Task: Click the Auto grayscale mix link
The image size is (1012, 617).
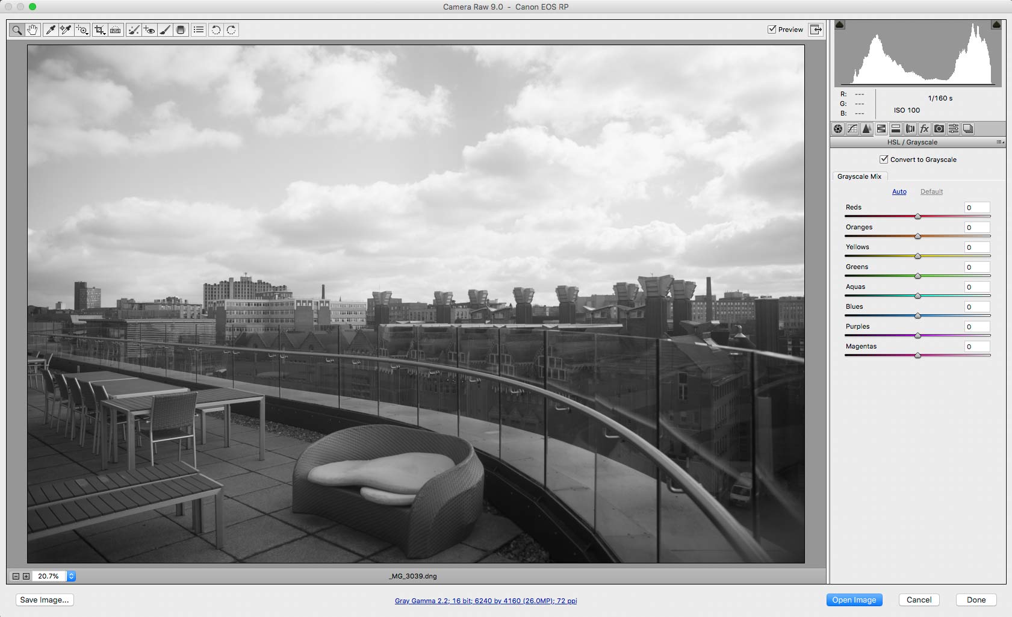Action: 899,191
